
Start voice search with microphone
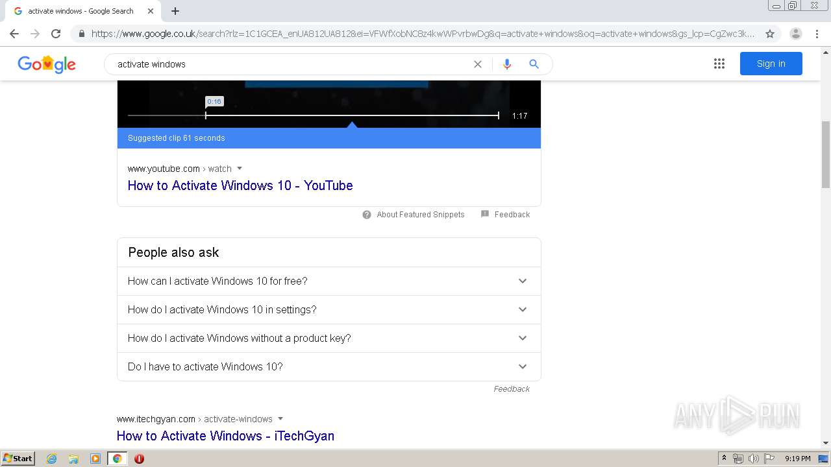pos(507,64)
